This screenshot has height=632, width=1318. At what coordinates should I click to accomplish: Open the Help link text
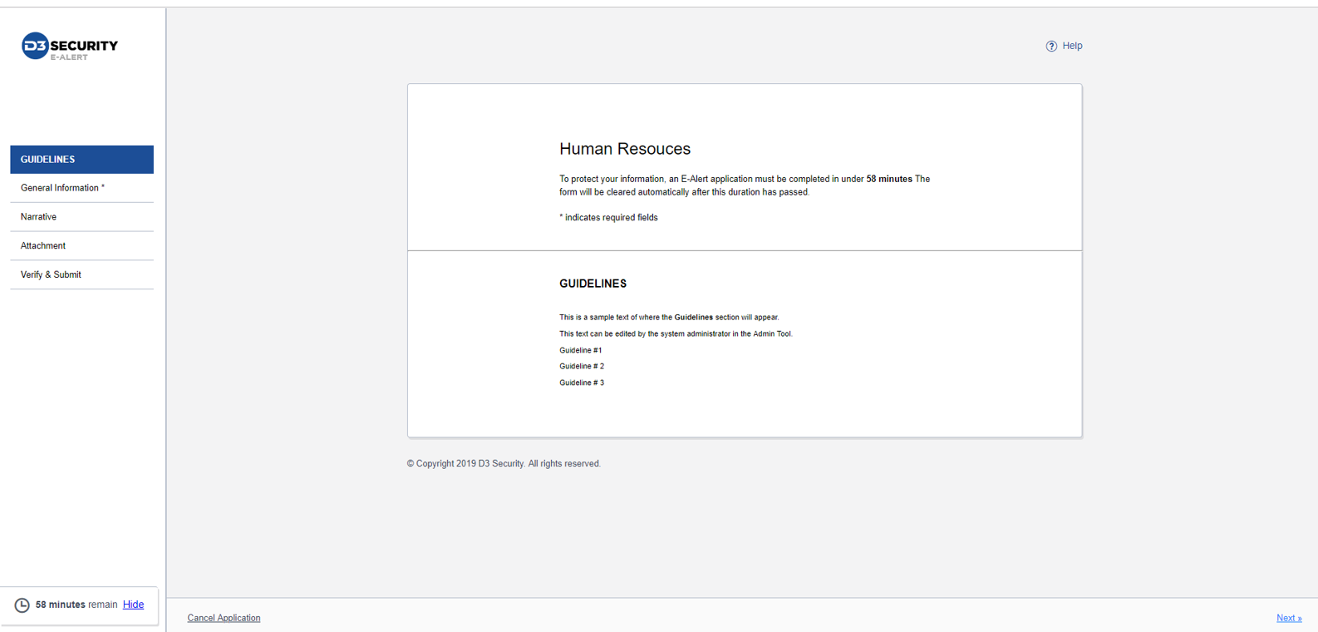[1072, 46]
